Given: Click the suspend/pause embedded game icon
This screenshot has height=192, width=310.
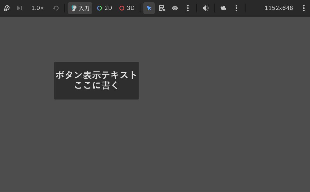Looking at the screenshot, I should (7, 8).
